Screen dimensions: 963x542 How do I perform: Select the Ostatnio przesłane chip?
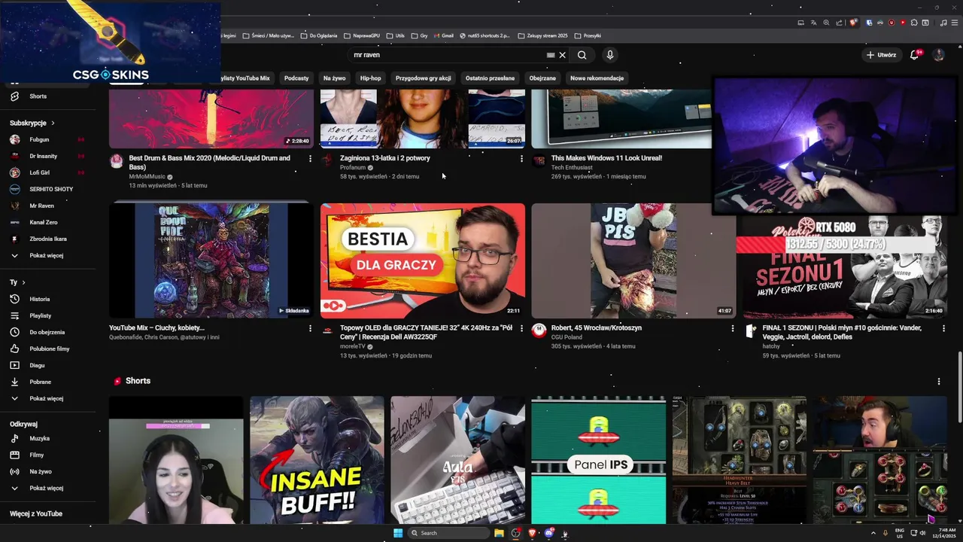click(x=490, y=78)
